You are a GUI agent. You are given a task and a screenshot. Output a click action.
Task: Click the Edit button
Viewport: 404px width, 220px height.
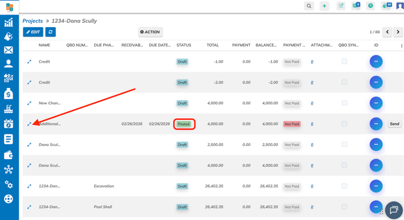(x=33, y=32)
